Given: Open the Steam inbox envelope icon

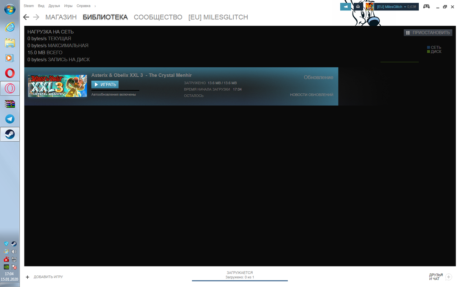Looking at the screenshot, I should (358, 6).
